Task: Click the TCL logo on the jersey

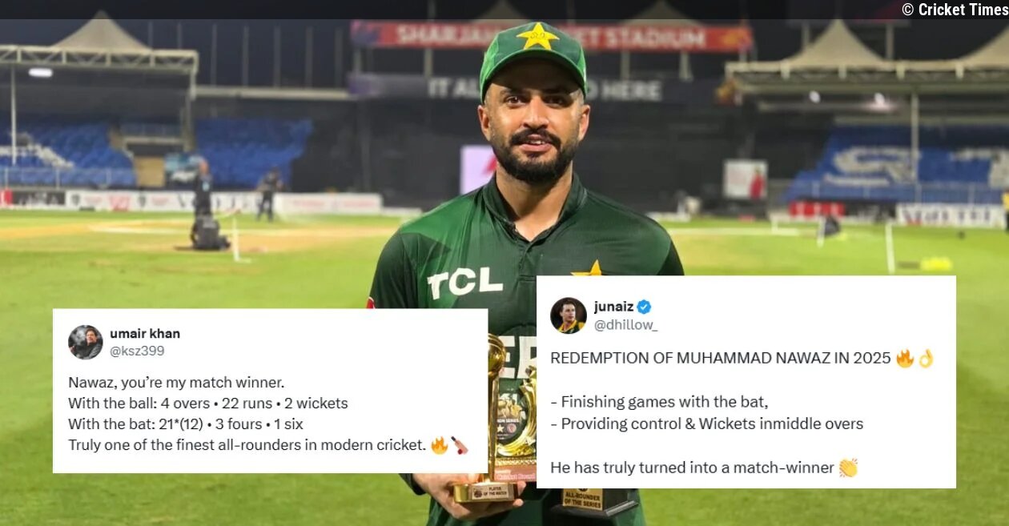Action: tap(464, 282)
